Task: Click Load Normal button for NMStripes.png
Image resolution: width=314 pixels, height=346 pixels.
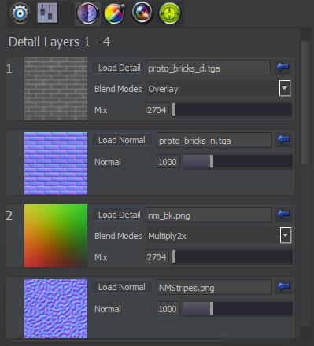Action: point(122,287)
